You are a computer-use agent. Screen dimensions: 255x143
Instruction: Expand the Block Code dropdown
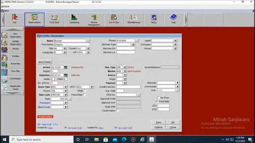pyautogui.click(x=66, y=107)
